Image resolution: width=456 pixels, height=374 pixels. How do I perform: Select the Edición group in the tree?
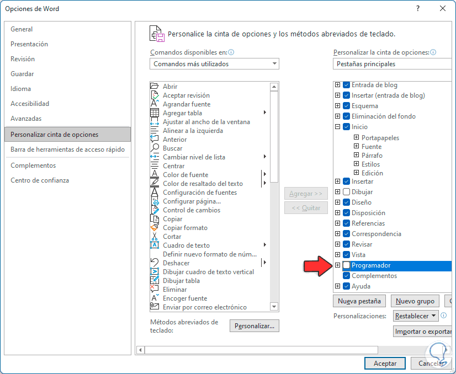tap(372, 173)
